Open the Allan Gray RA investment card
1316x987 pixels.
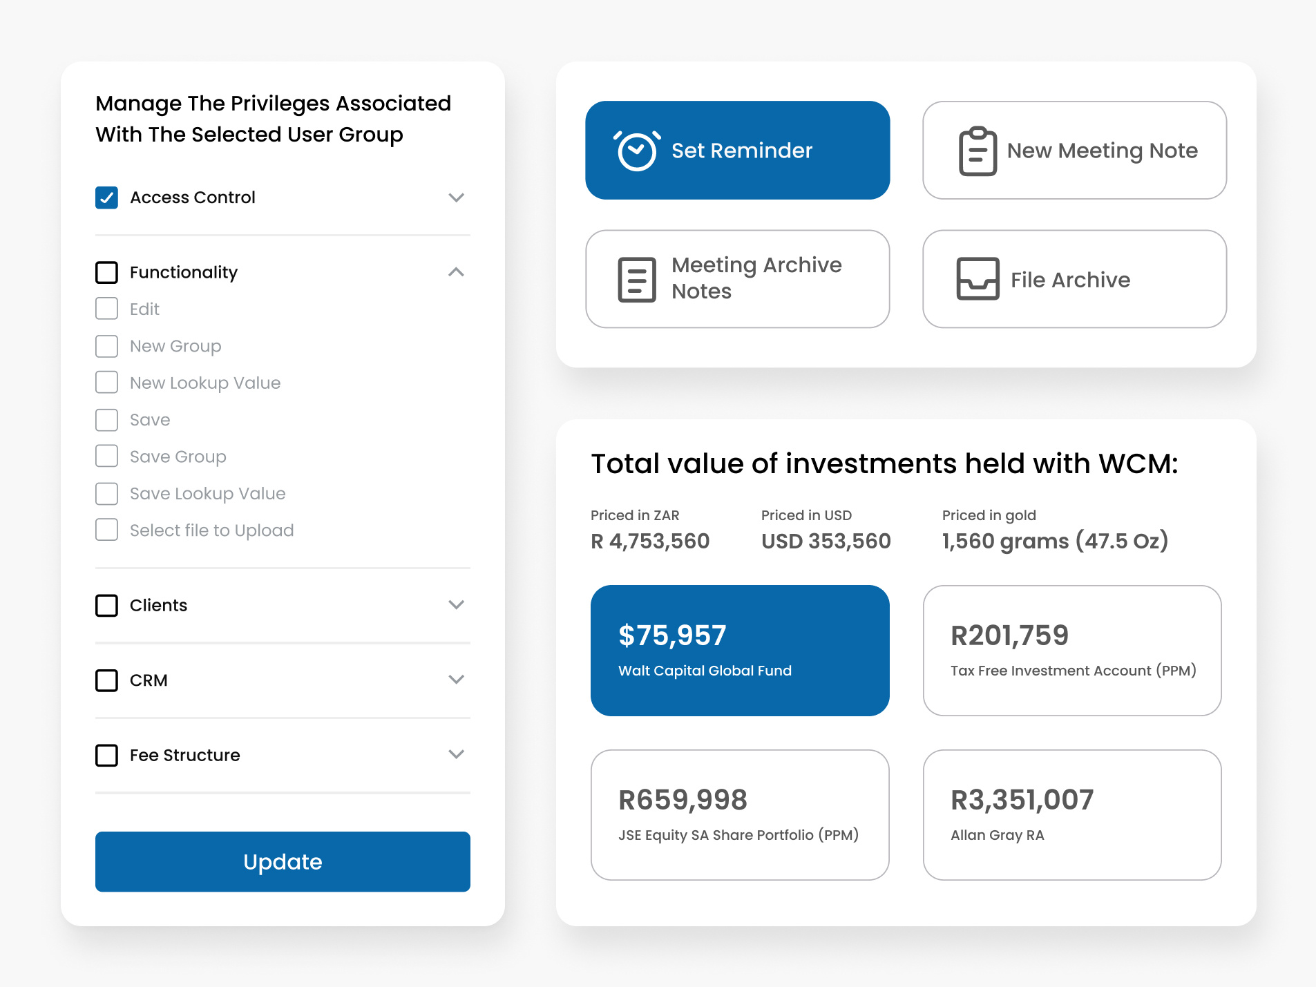[x=1071, y=815]
